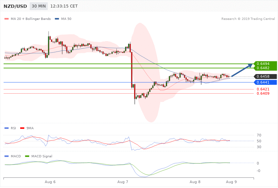Click the MA 50 blue legend swatch
This screenshot has height=188, width=278.
(57, 19)
